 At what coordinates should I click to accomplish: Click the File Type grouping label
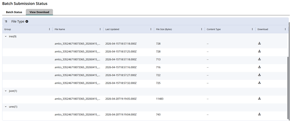pos(18,22)
